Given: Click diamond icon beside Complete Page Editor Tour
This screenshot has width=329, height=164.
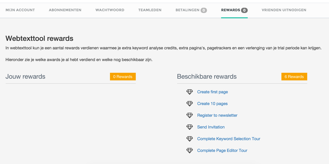Looking at the screenshot, I should coord(190,151).
